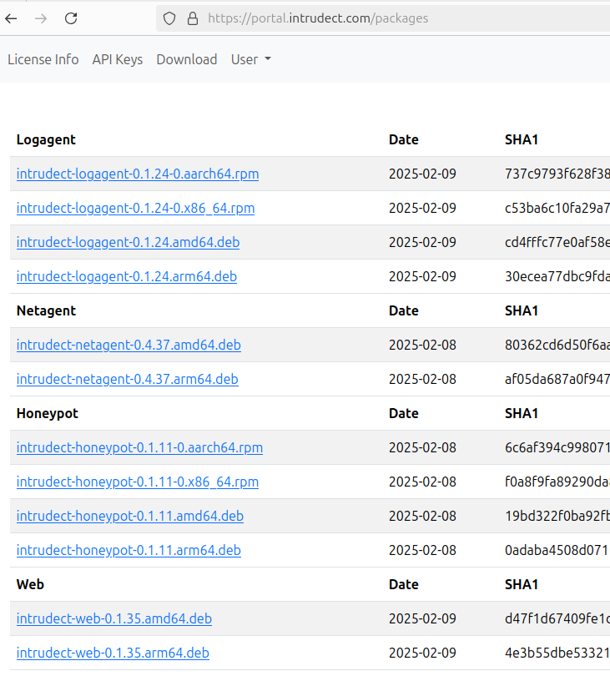Click the Date header in Logagent section
This screenshot has width=610, height=676.
(x=404, y=139)
